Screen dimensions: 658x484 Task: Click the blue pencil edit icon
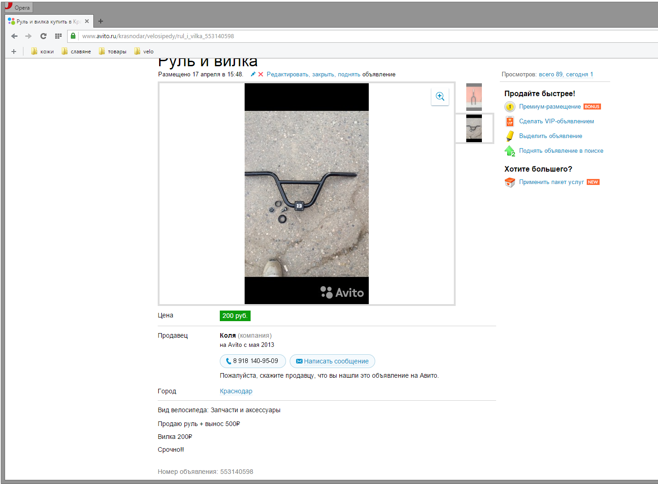pos(253,75)
